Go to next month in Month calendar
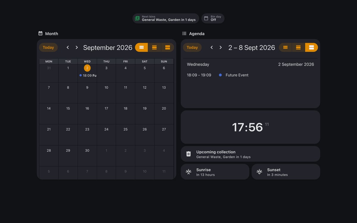 tap(77, 48)
